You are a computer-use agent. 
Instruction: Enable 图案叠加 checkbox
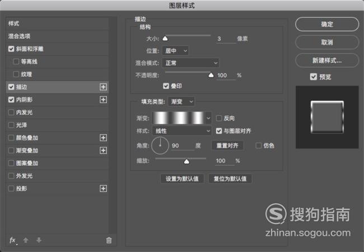(x=11, y=163)
